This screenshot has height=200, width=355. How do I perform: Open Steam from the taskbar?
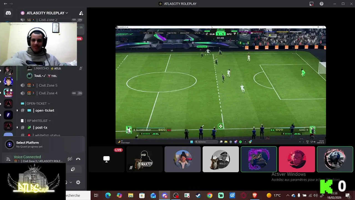pyautogui.click(x=198, y=195)
